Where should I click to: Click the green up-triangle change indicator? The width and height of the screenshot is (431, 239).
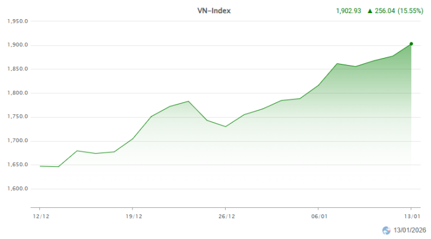pyautogui.click(x=370, y=11)
